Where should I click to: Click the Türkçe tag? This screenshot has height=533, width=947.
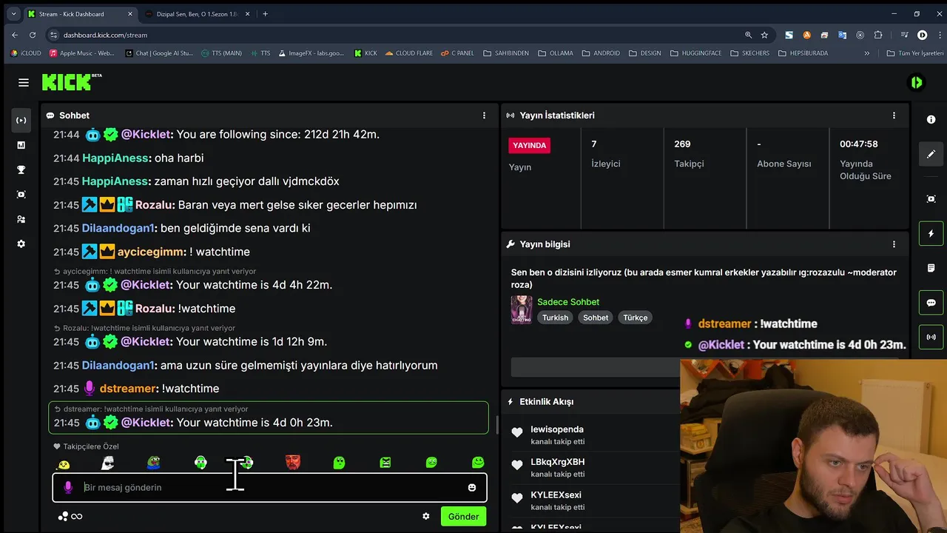click(635, 318)
